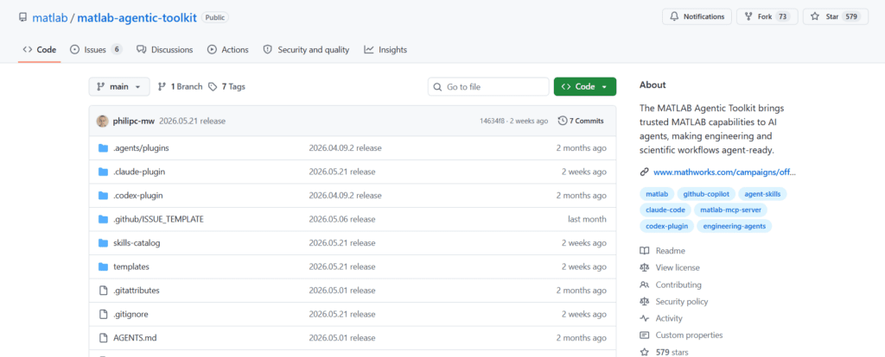The height and width of the screenshot is (357, 885).
Task: Open the philipc-mw author link
Action: [x=134, y=121]
